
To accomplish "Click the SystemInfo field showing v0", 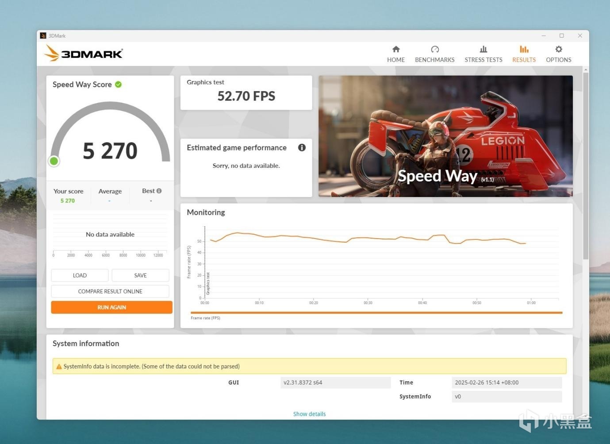I will coord(507,397).
